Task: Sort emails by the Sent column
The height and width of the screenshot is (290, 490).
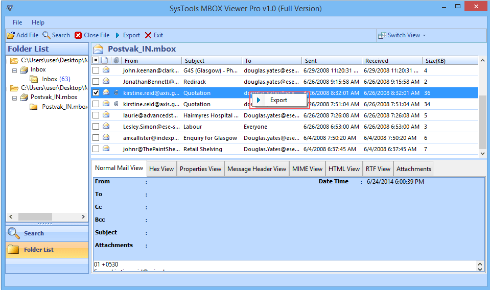Action: 332,61
